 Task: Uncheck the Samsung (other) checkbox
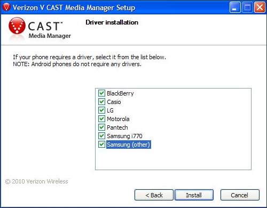101,144
